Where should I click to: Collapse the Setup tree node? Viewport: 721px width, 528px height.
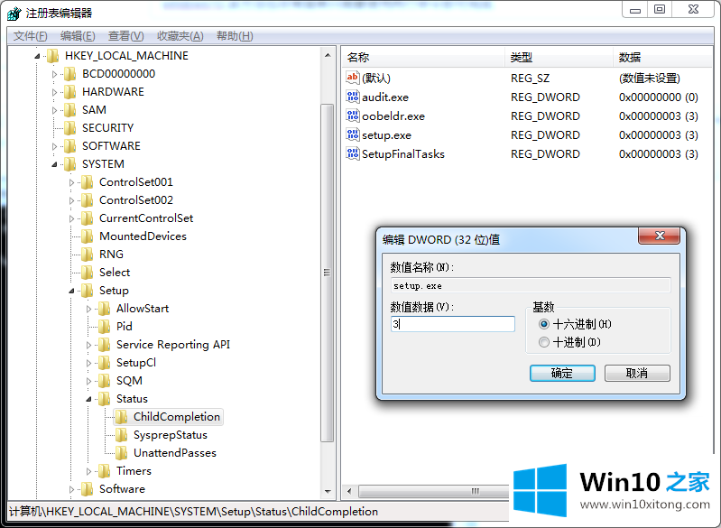tap(73, 291)
